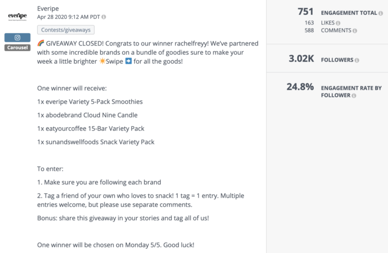
Task: Open the Contests/giveaways tag
Action: point(66,30)
